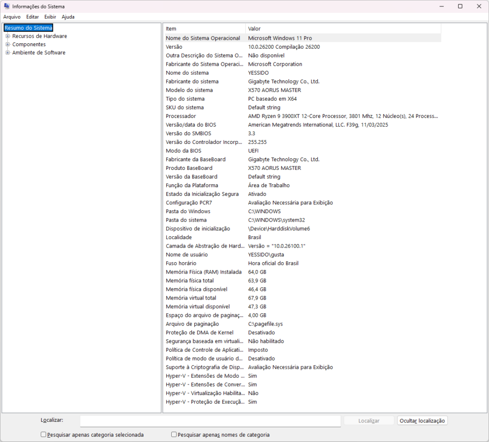The image size is (489, 442).
Task: Select Versão do SMBIOS row
Action: [x=303, y=134]
